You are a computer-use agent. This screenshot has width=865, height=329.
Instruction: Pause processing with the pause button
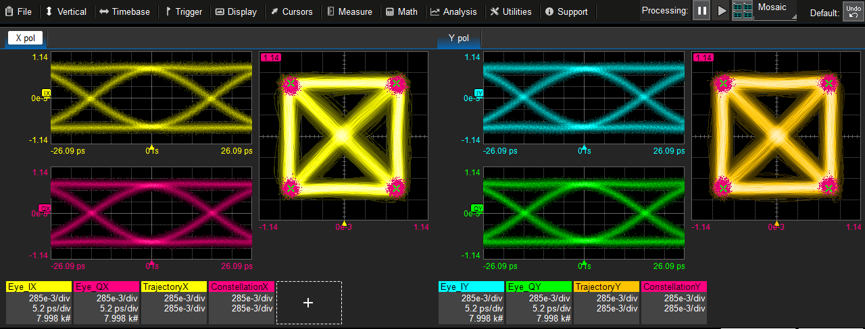pos(701,11)
